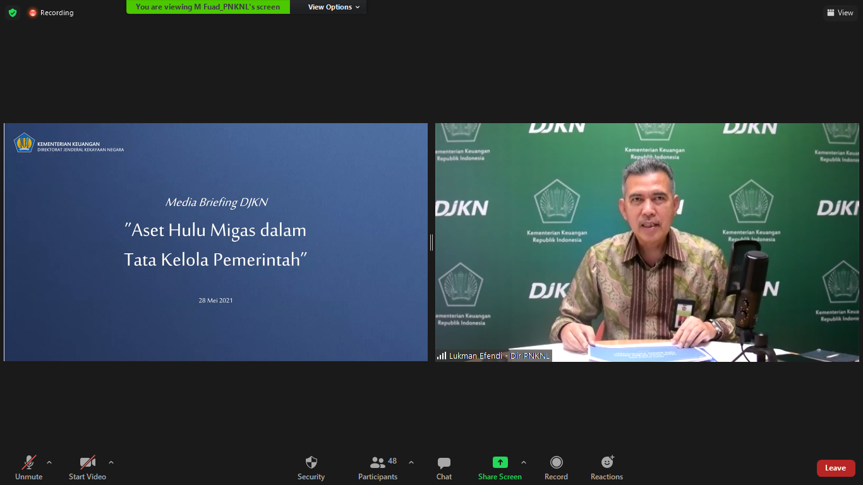Image resolution: width=863 pixels, height=485 pixels.
Task: Grab the divider between slide and video
Action: [x=431, y=242]
